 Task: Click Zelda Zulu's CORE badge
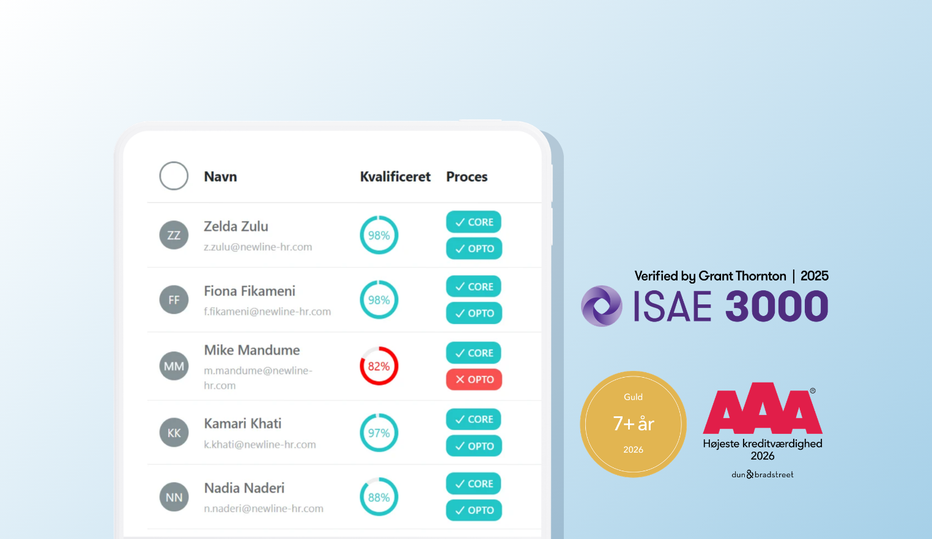point(474,222)
